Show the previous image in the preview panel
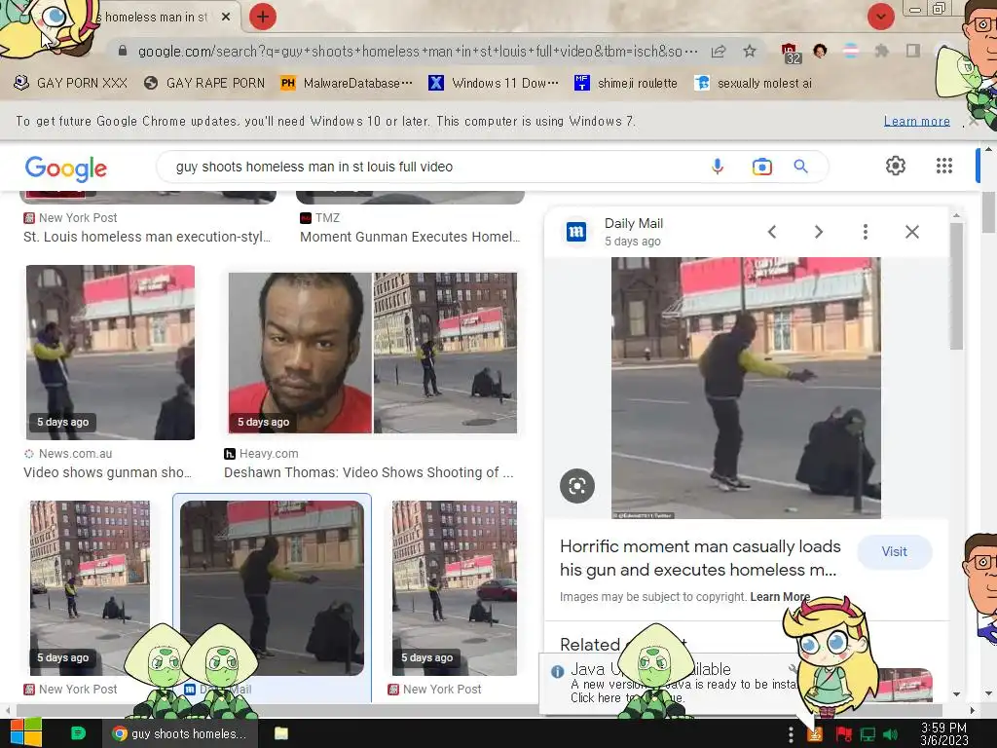Image resolution: width=997 pixels, height=748 pixels. (x=772, y=232)
